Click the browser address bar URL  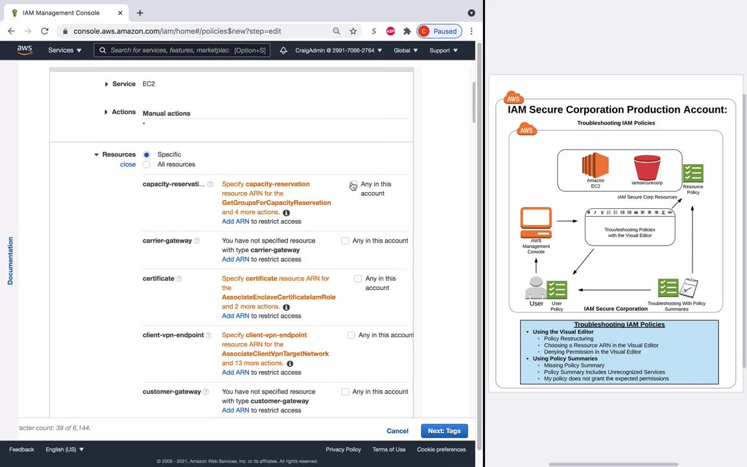point(177,31)
